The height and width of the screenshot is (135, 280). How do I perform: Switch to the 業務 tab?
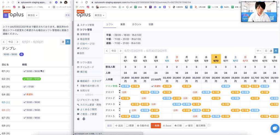click(x=123, y=24)
